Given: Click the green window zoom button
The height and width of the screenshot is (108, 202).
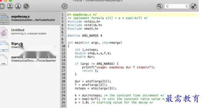Looking at the screenshot, I should coord(10,1).
